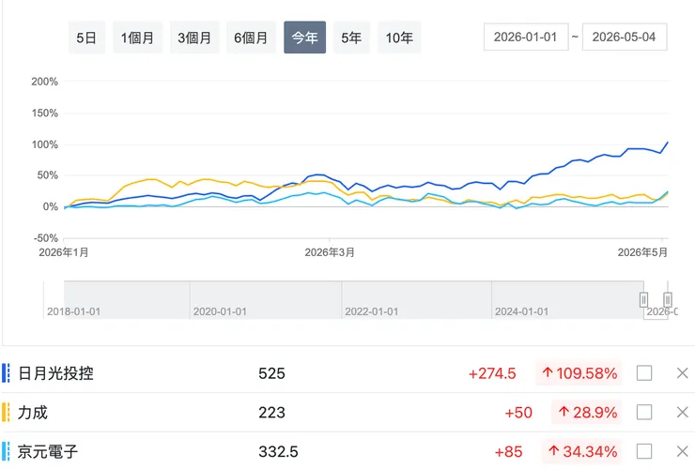Viewport: 695px width, 469px height.
Task: Click the 2024-01-01 section of the range navigator
Action: (x=567, y=300)
